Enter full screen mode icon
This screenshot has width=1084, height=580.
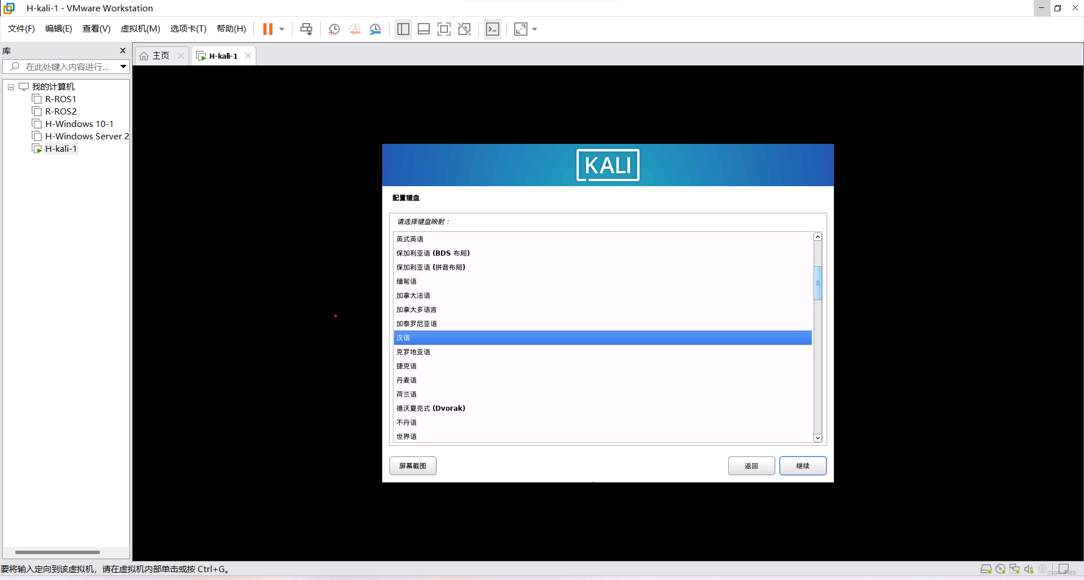[x=444, y=29]
